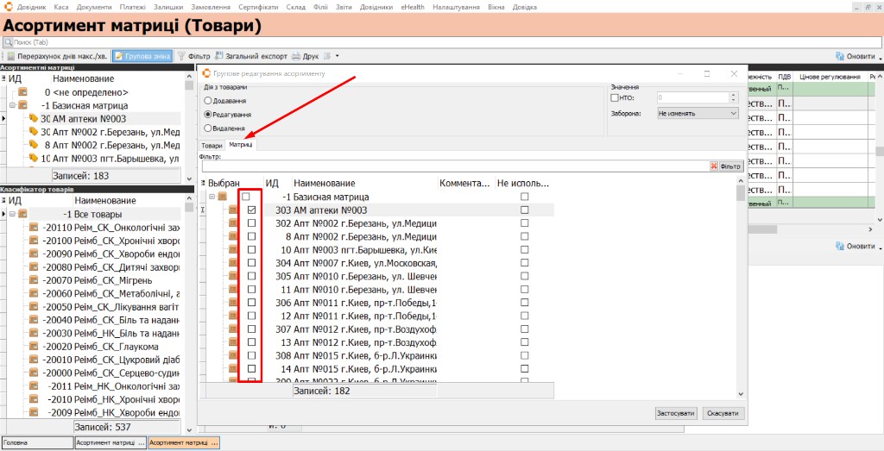
Task: Click the Перерахунок днів макс./хв. toolbar icon
Action: [10, 56]
